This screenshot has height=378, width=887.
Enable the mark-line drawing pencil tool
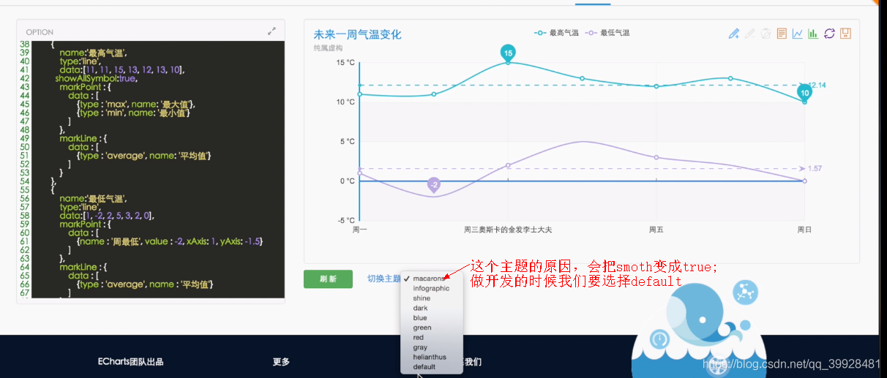(x=734, y=34)
